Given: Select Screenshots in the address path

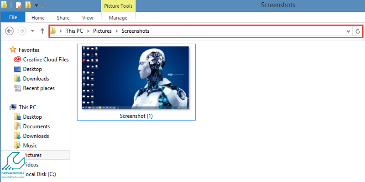Looking at the screenshot, I should point(136,31).
